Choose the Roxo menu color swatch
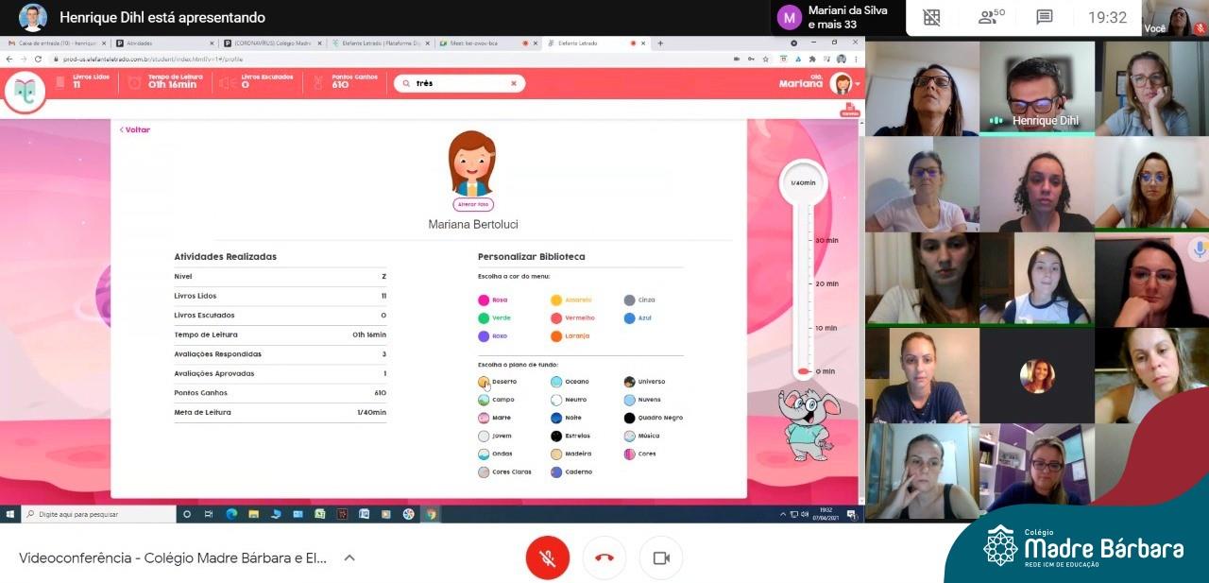The height and width of the screenshot is (583, 1209). point(484,335)
